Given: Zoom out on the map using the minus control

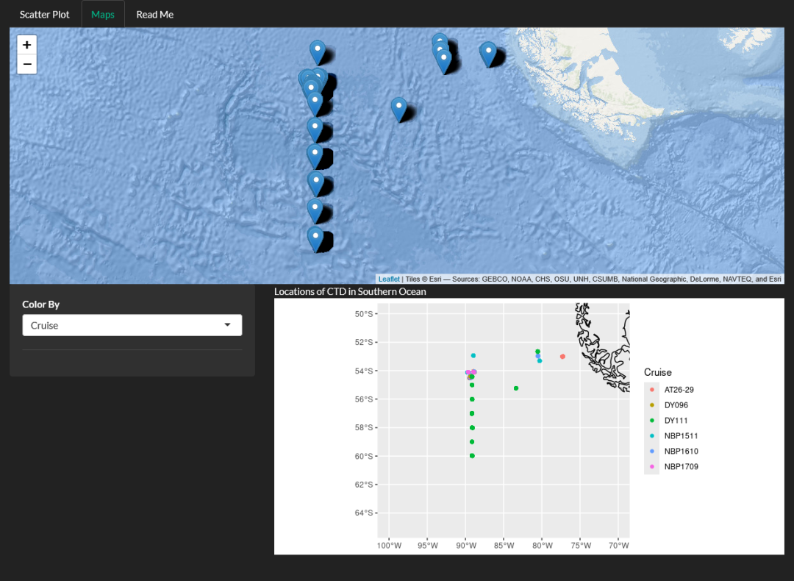Looking at the screenshot, I should tap(26, 64).
